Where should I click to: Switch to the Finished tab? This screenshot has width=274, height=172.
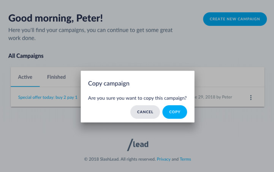pos(56,77)
